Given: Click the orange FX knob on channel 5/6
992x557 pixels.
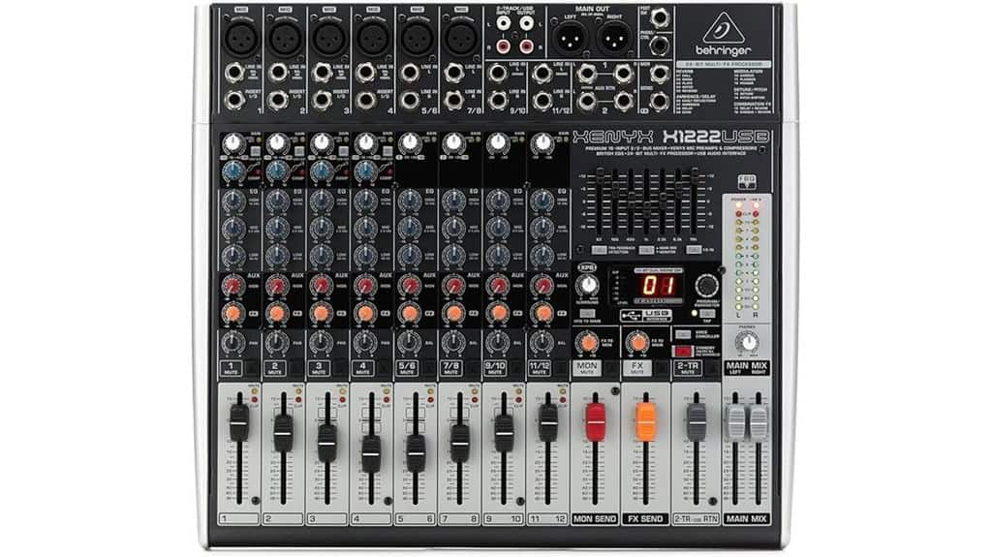Looking at the screenshot, I should (x=409, y=312).
